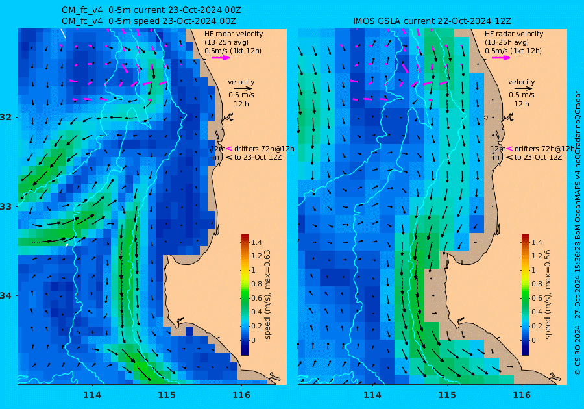Image resolution: width=584 pixels, height=409 pixels.
Task: Click the magenta drifter marker in left map legend
Action: point(230,149)
